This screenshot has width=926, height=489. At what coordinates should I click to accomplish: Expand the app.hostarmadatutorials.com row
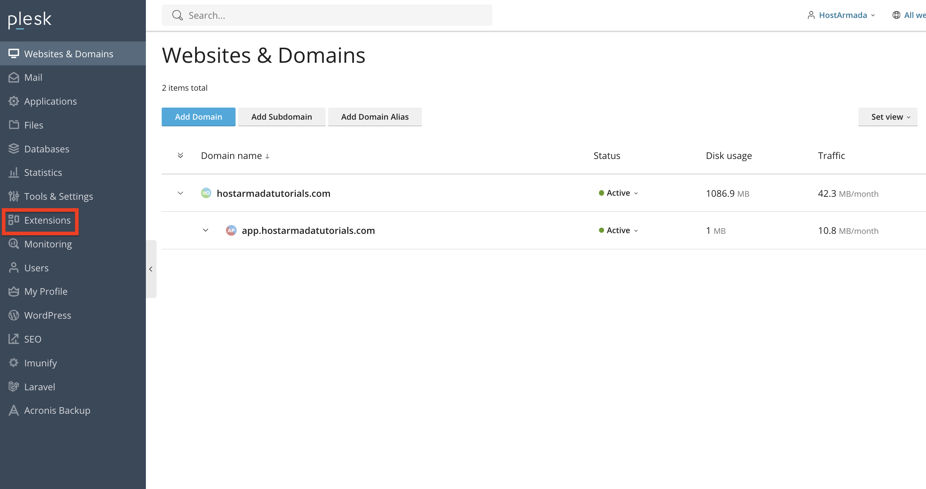[x=205, y=231]
